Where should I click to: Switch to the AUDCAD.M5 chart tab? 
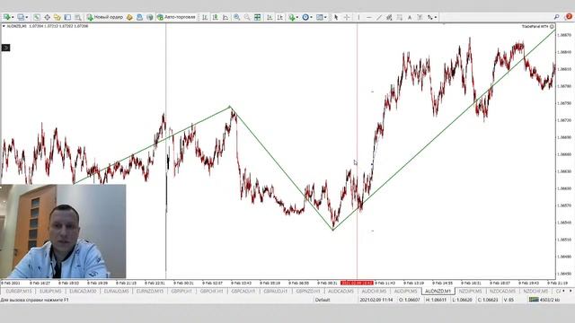click(x=341, y=291)
